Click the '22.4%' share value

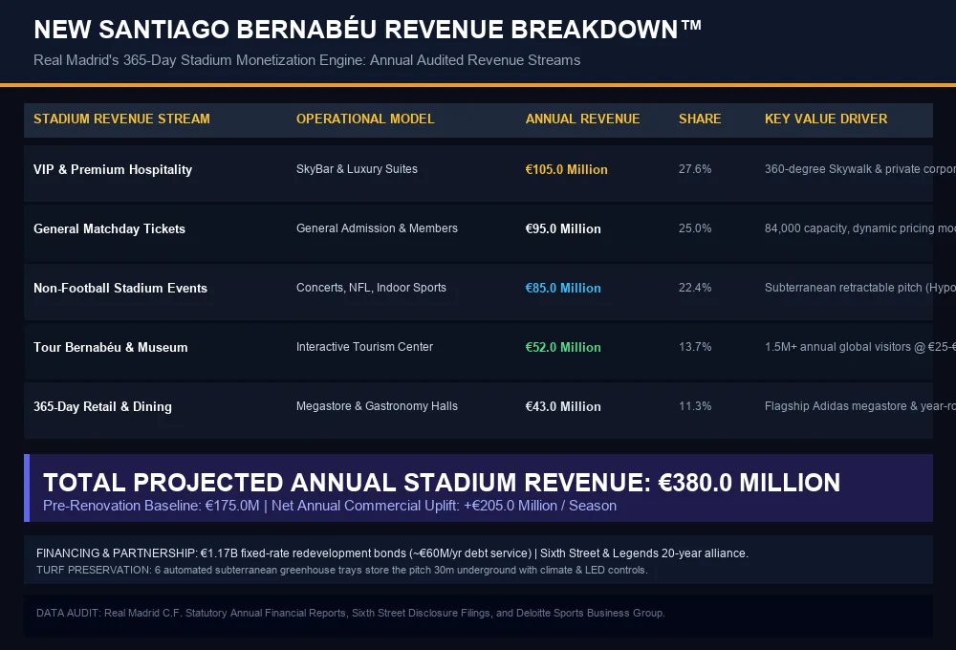(694, 287)
